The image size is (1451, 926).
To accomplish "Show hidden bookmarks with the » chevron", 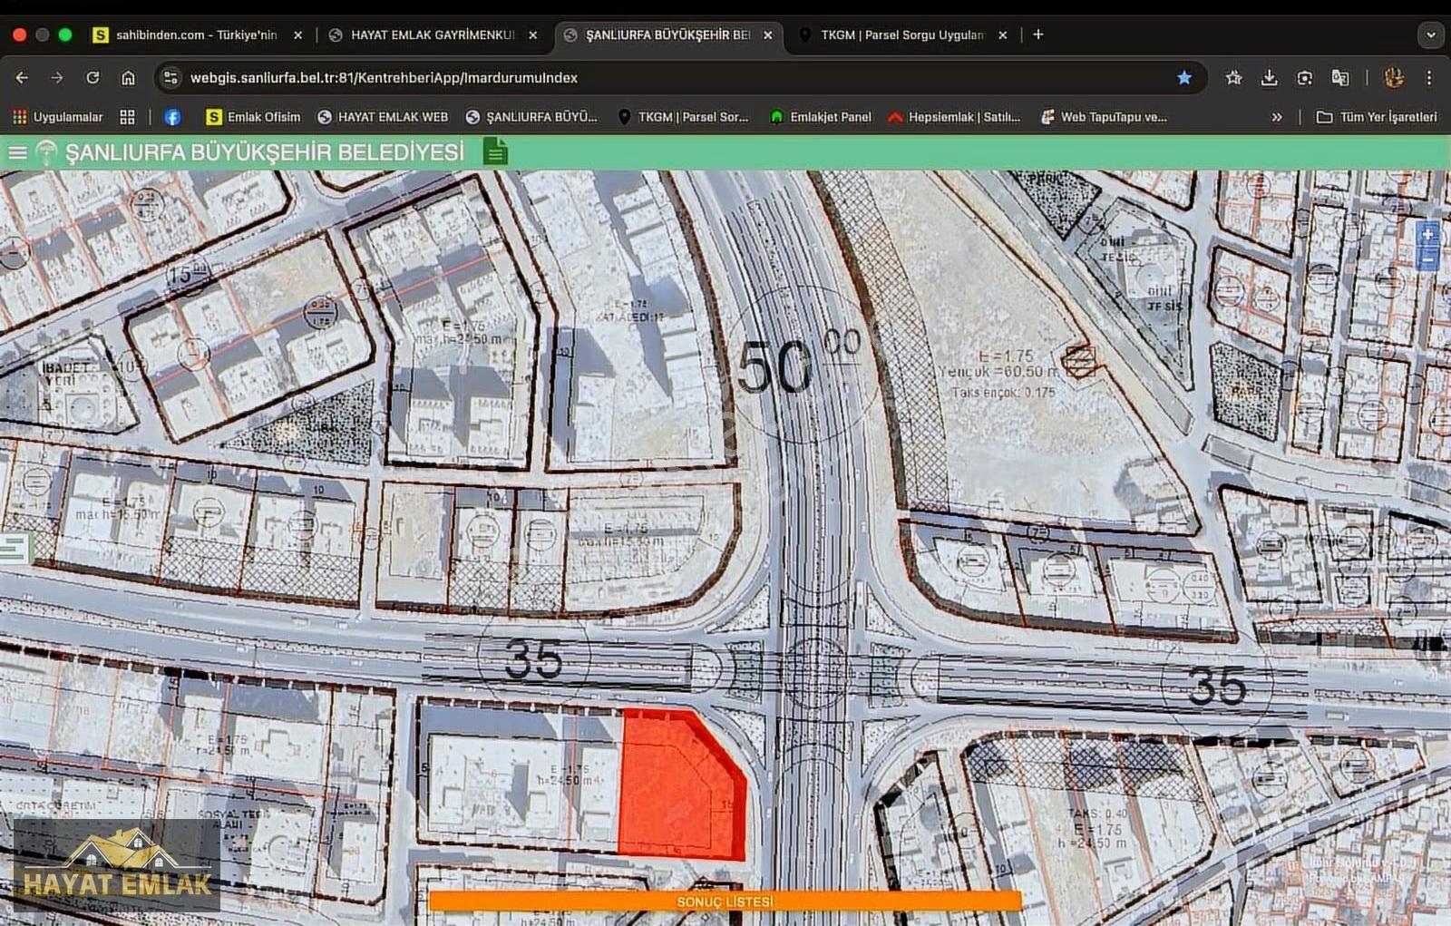I will (x=1277, y=117).
